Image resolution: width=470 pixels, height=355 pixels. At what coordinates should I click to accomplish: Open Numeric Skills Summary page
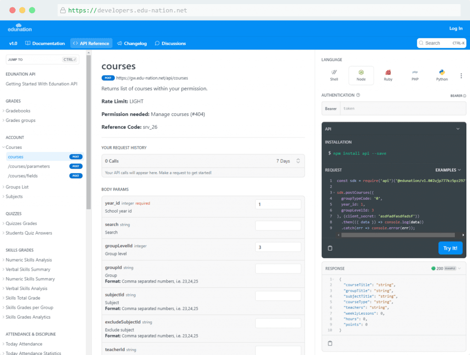30,279
